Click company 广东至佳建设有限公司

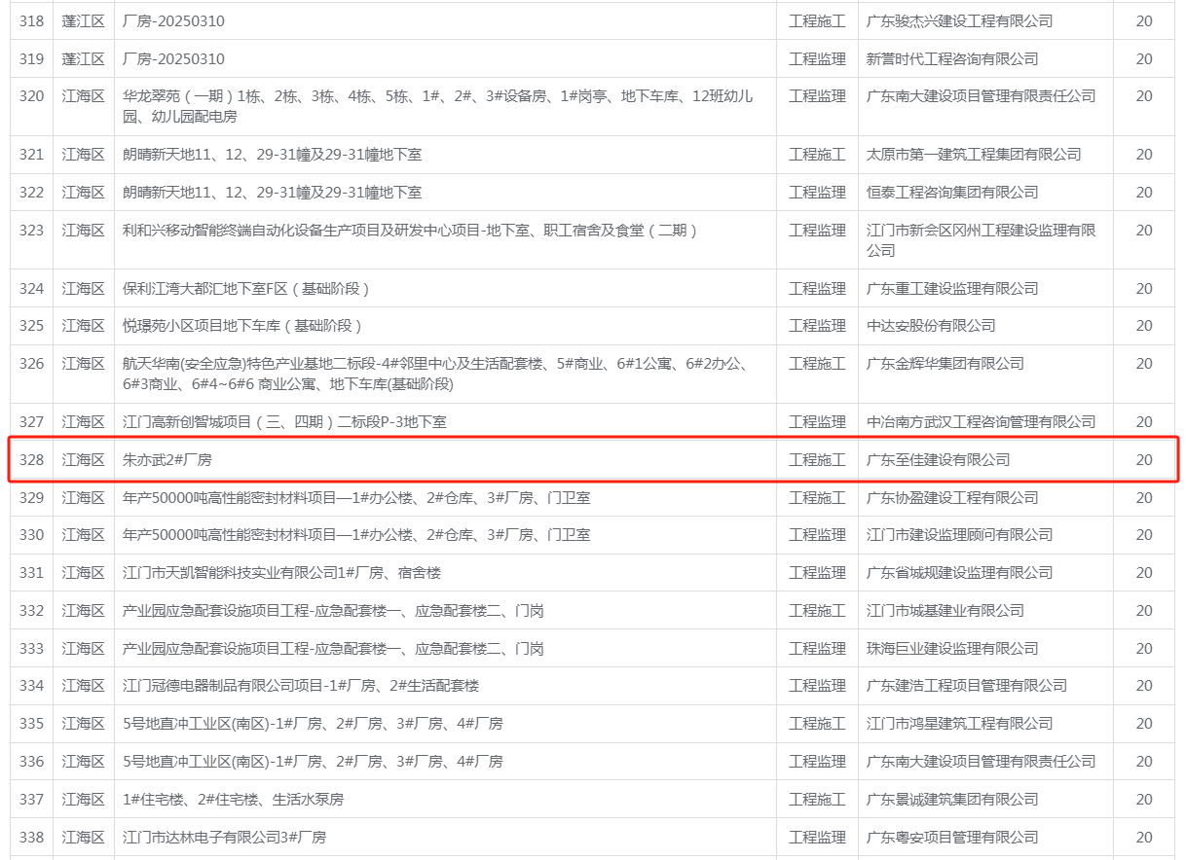point(938,459)
